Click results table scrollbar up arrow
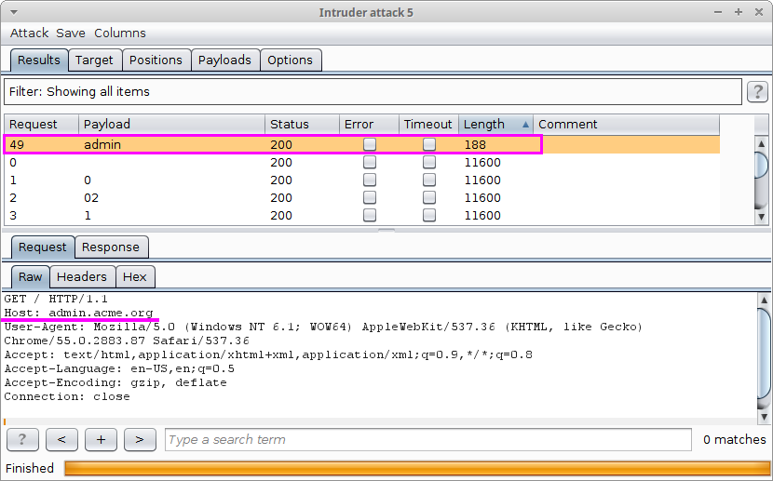This screenshot has width=773, height=481. pyautogui.click(x=761, y=144)
